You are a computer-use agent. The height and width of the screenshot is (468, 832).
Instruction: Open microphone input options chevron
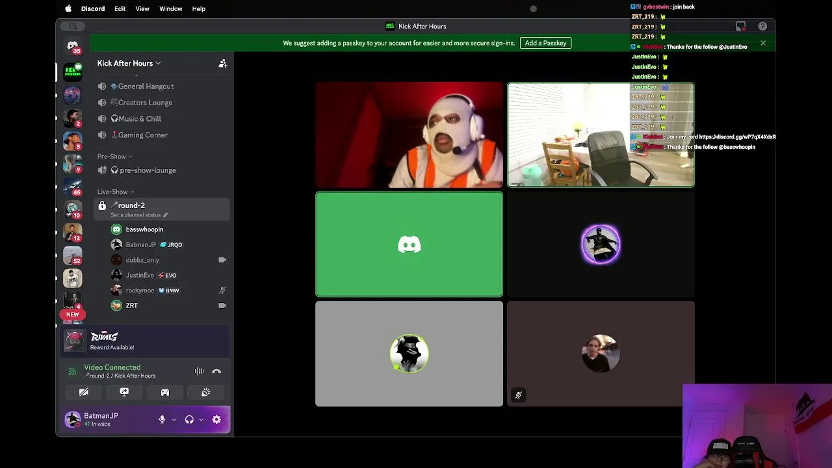(174, 420)
